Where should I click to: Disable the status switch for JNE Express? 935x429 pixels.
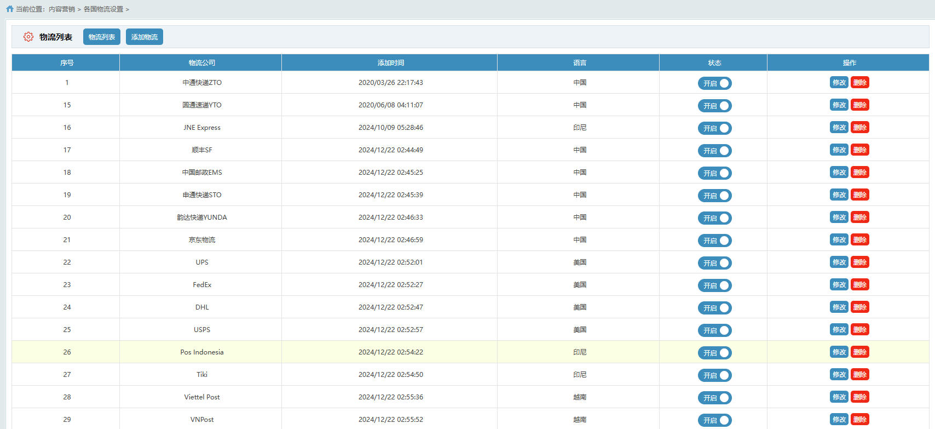pyautogui.click(x=715, y=128)
